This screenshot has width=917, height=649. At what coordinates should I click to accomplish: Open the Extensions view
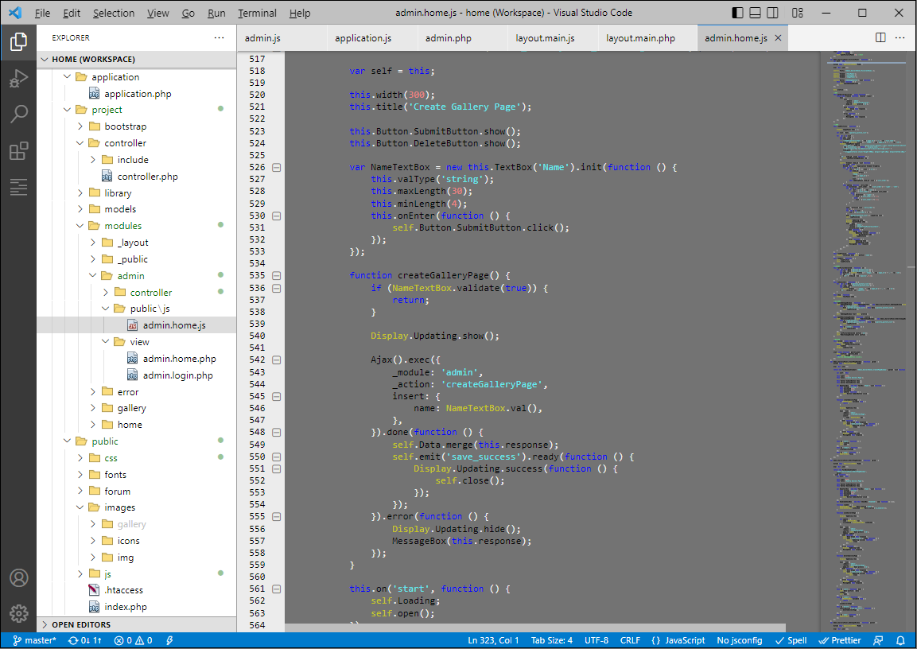point(17,150)
